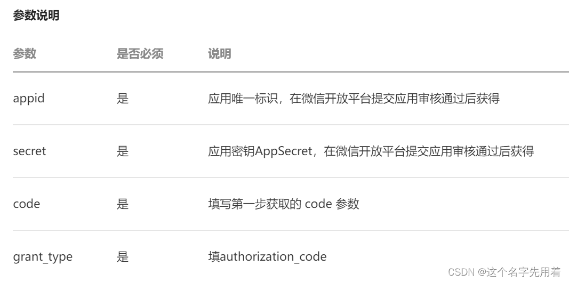Click the word authorization_code in last row

pos(273,257)
